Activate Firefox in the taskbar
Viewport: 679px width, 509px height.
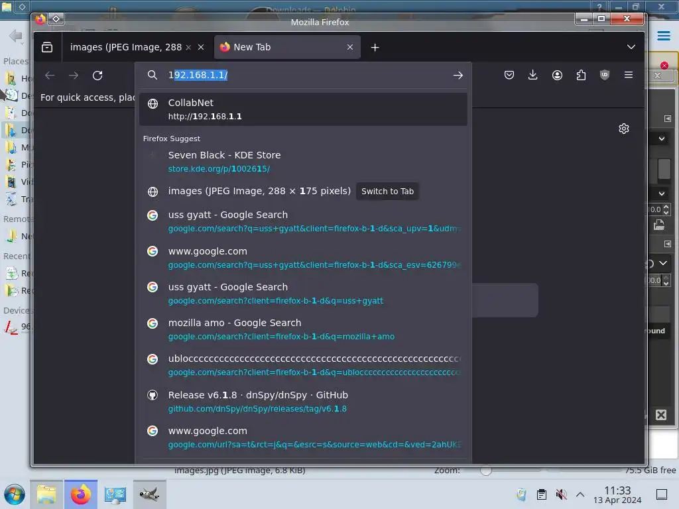pyautogui.click(x=80, y=494)
